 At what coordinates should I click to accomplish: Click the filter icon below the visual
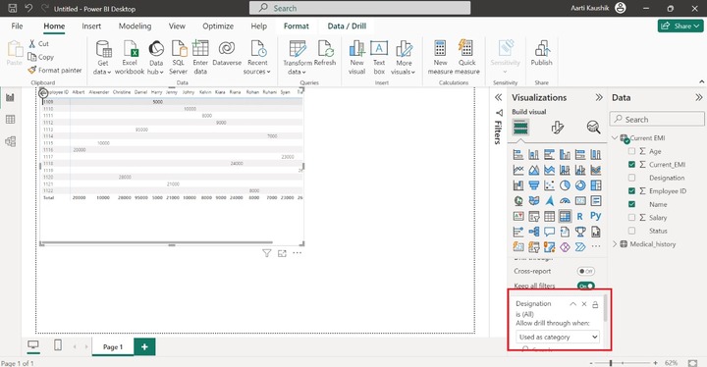coord(267,253)
